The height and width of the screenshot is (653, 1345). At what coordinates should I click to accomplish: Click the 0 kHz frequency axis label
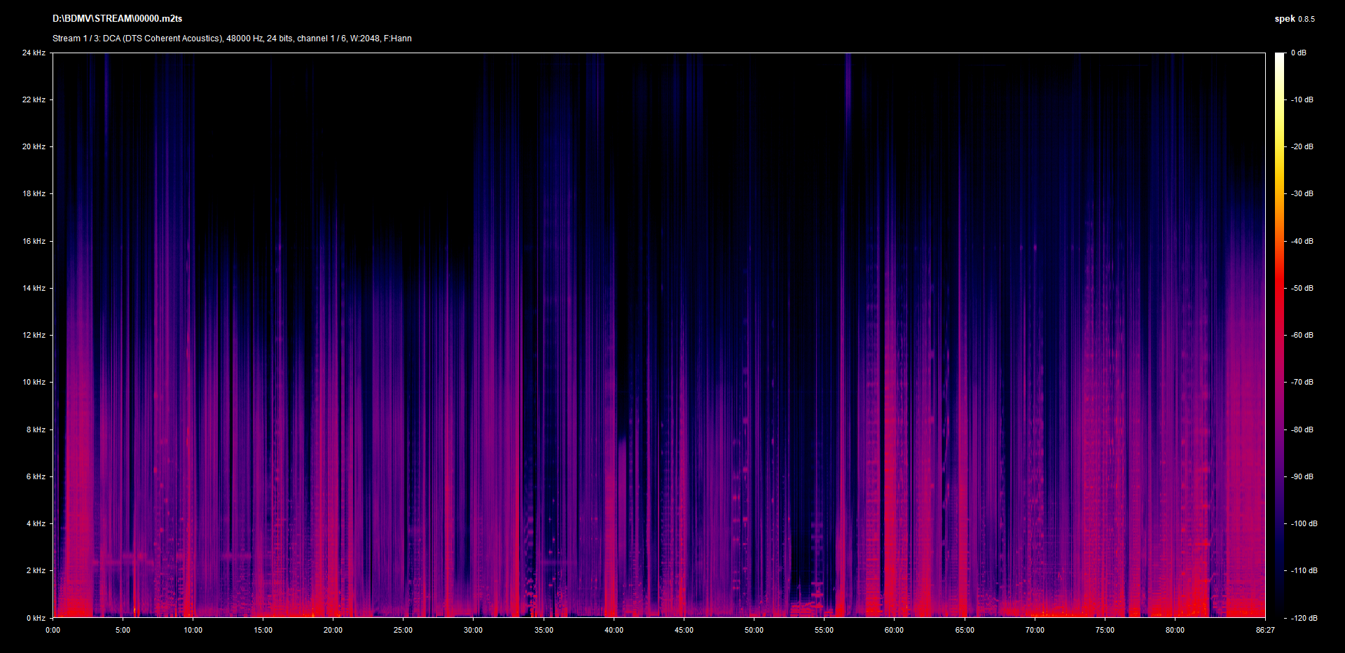coord(36,618)
